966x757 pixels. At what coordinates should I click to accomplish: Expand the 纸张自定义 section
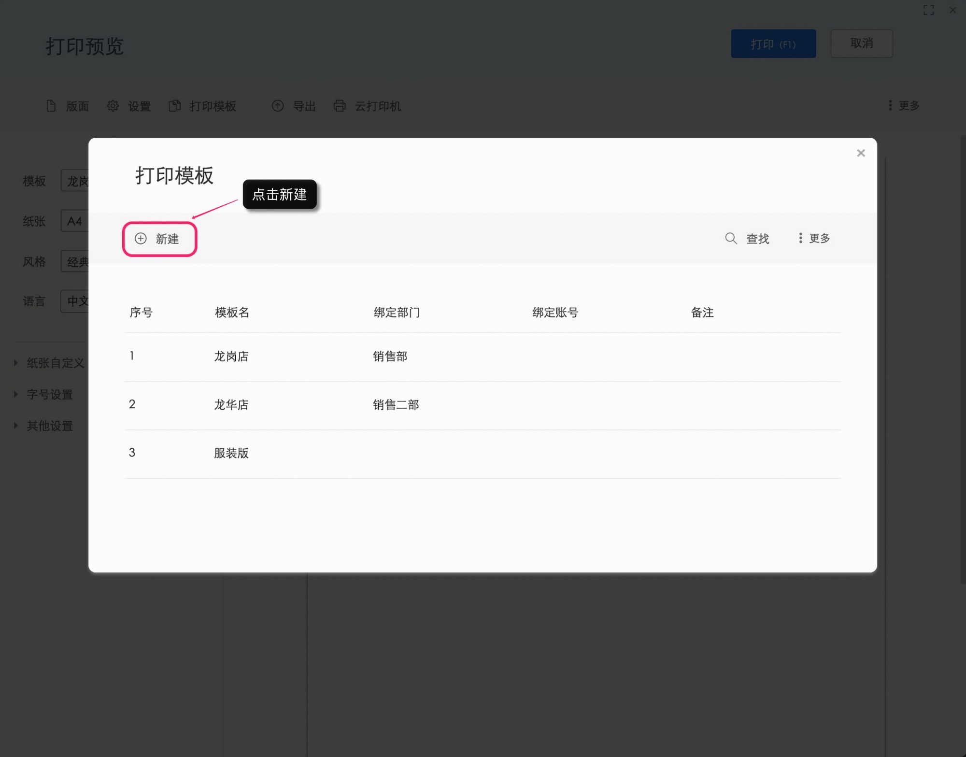coord(55,363)
